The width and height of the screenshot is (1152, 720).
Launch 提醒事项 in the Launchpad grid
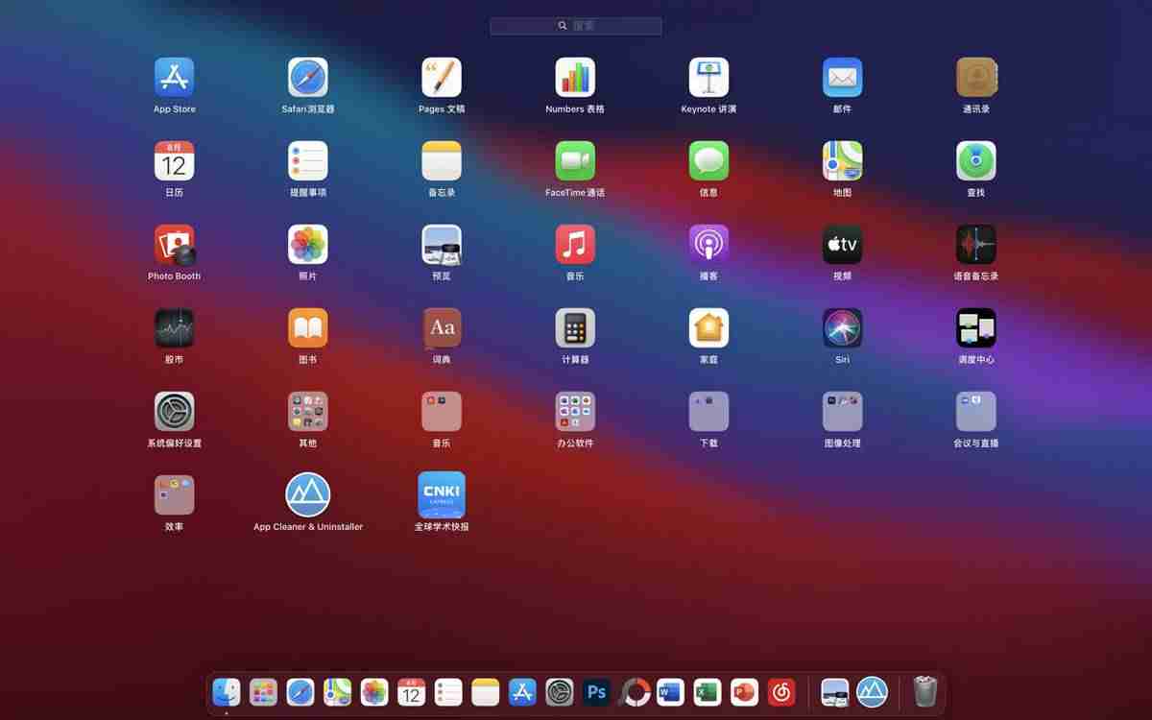point(308,161)
